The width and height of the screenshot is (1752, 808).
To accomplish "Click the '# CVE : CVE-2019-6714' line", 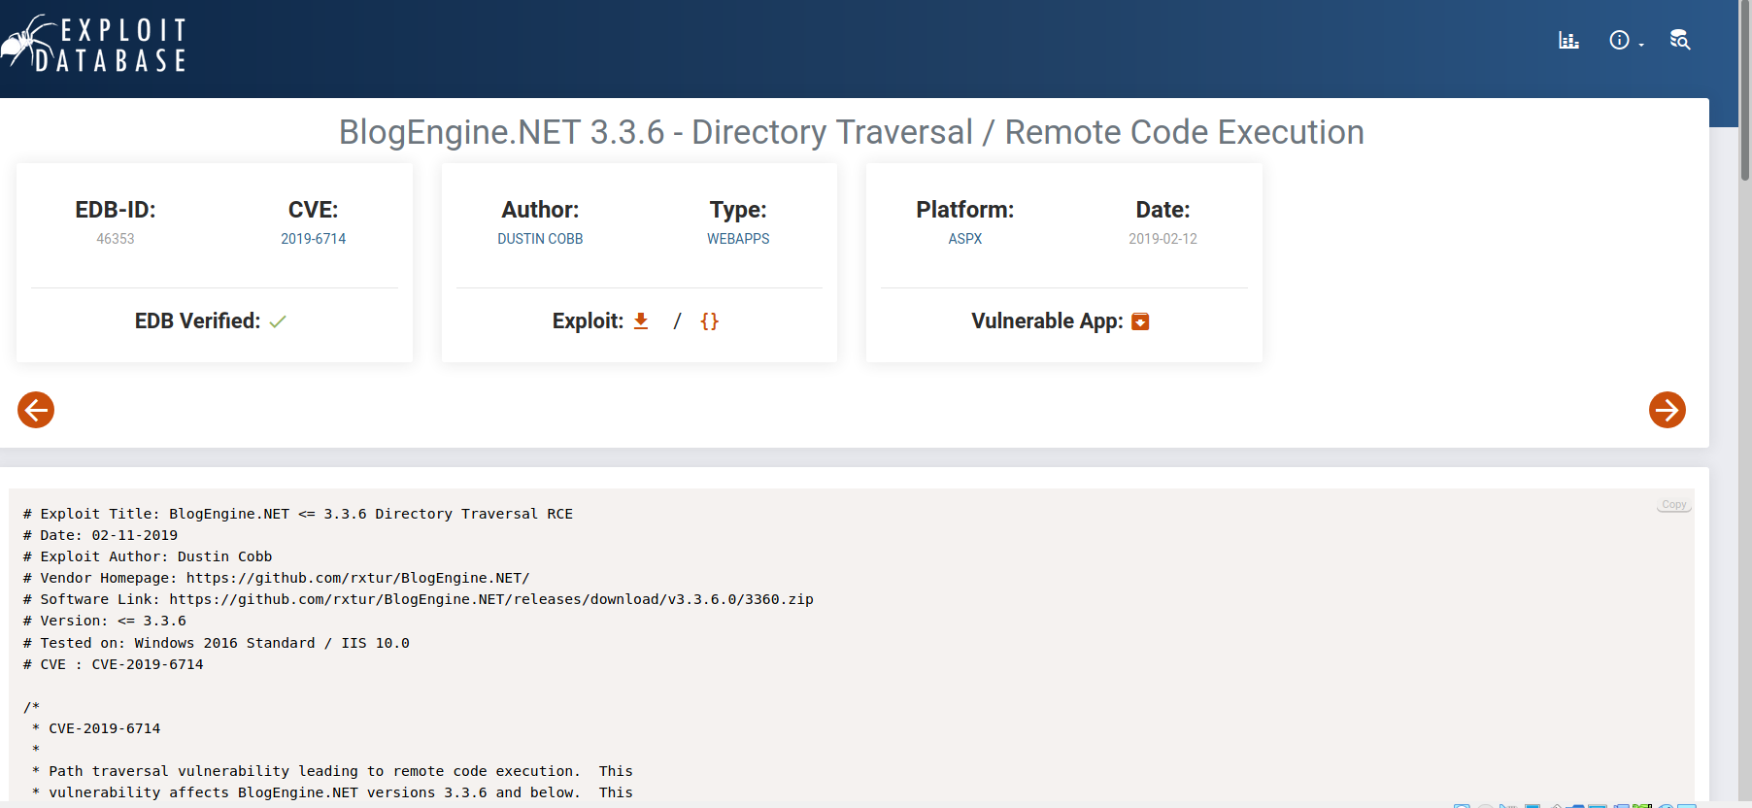I will click(114, 664).
